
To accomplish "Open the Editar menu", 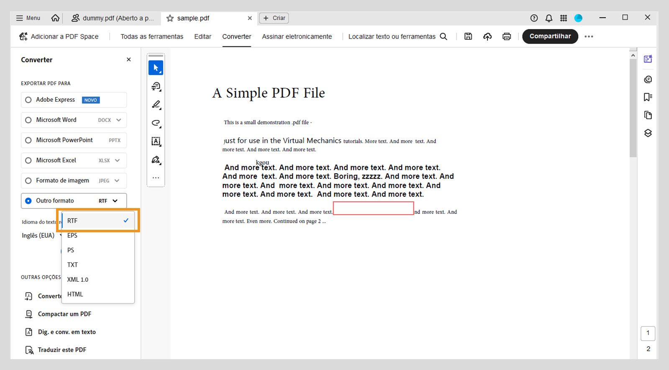I will tap(203, 36).
